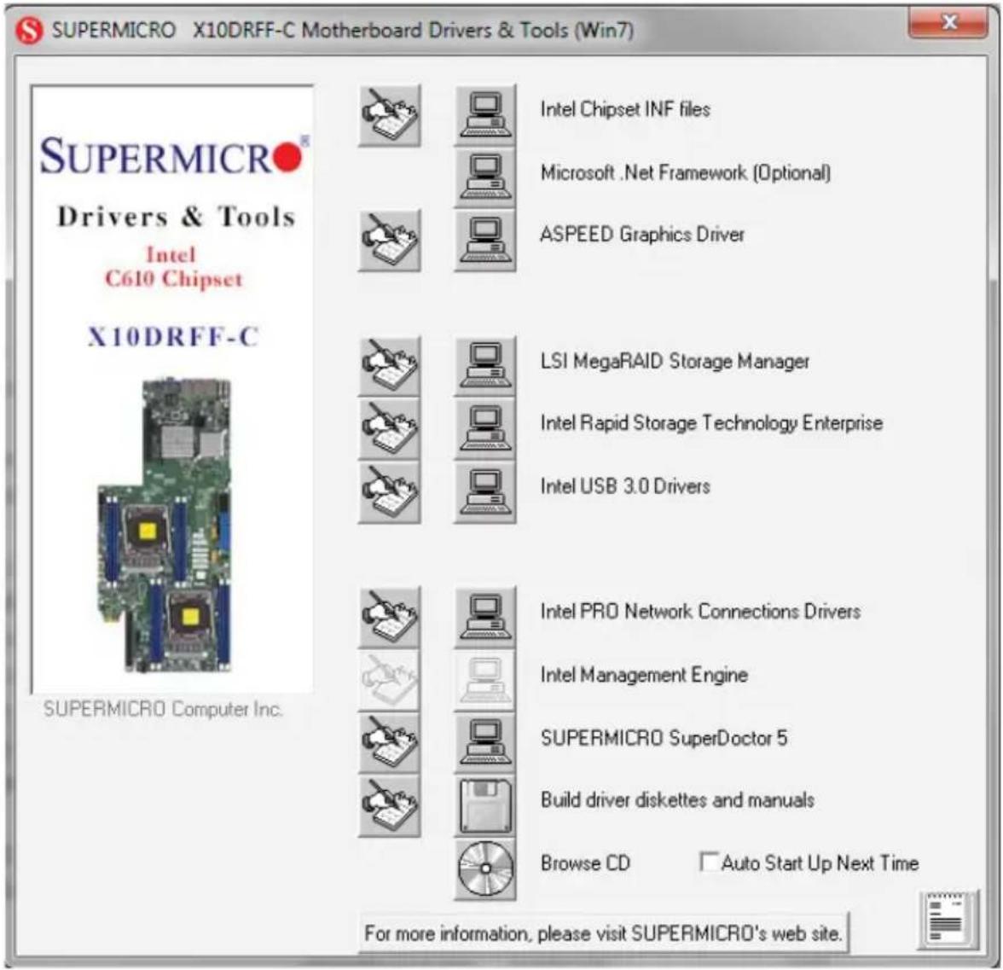
Task: Click the X10DRFF-C motherboard picture
Action: 165,525
